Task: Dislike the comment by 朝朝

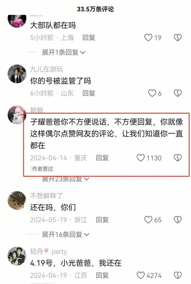Action: (178, 158)
